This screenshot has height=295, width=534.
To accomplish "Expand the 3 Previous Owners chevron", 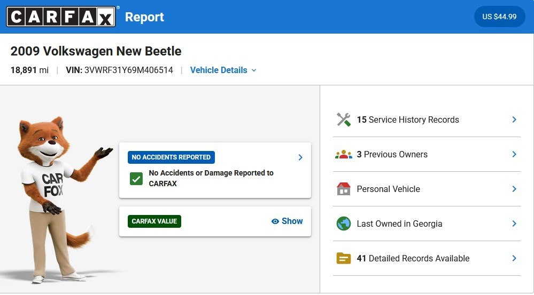I will coord(514,154).
